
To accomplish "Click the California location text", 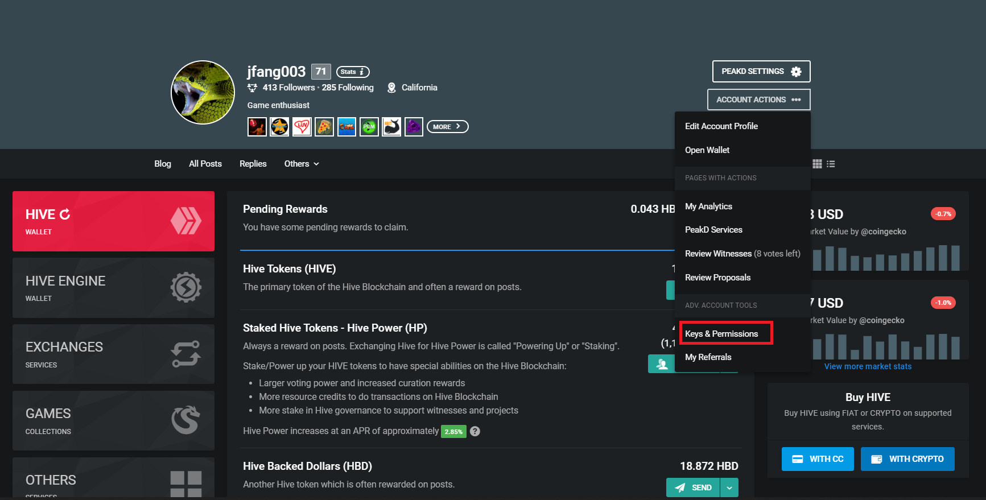I will 419,88.
